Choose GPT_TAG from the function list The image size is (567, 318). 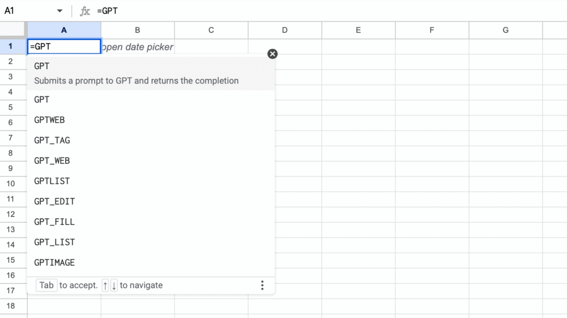(x=151, y=140)
